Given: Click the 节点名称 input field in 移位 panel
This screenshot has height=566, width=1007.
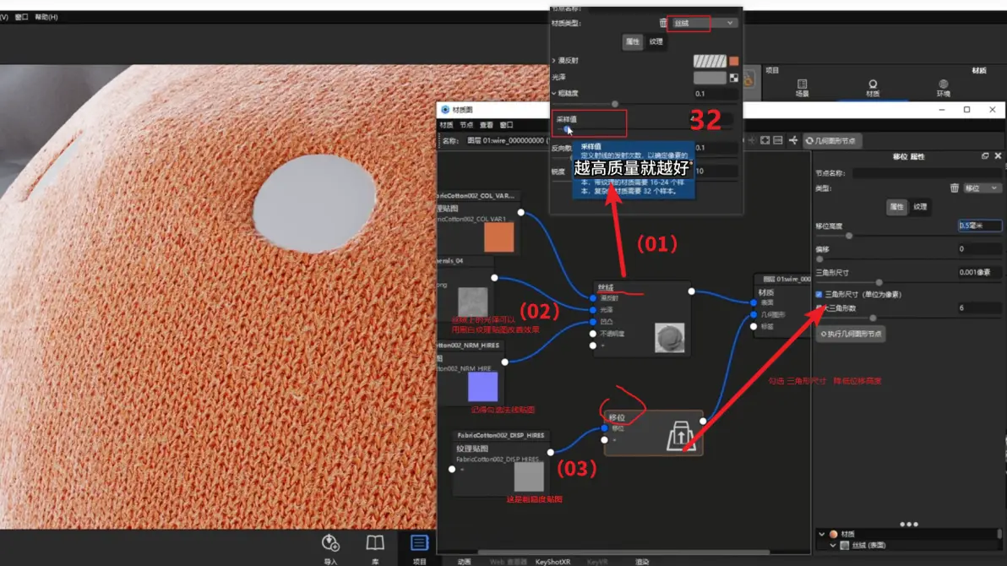Looking at the screenshot, I should (927, 173).
